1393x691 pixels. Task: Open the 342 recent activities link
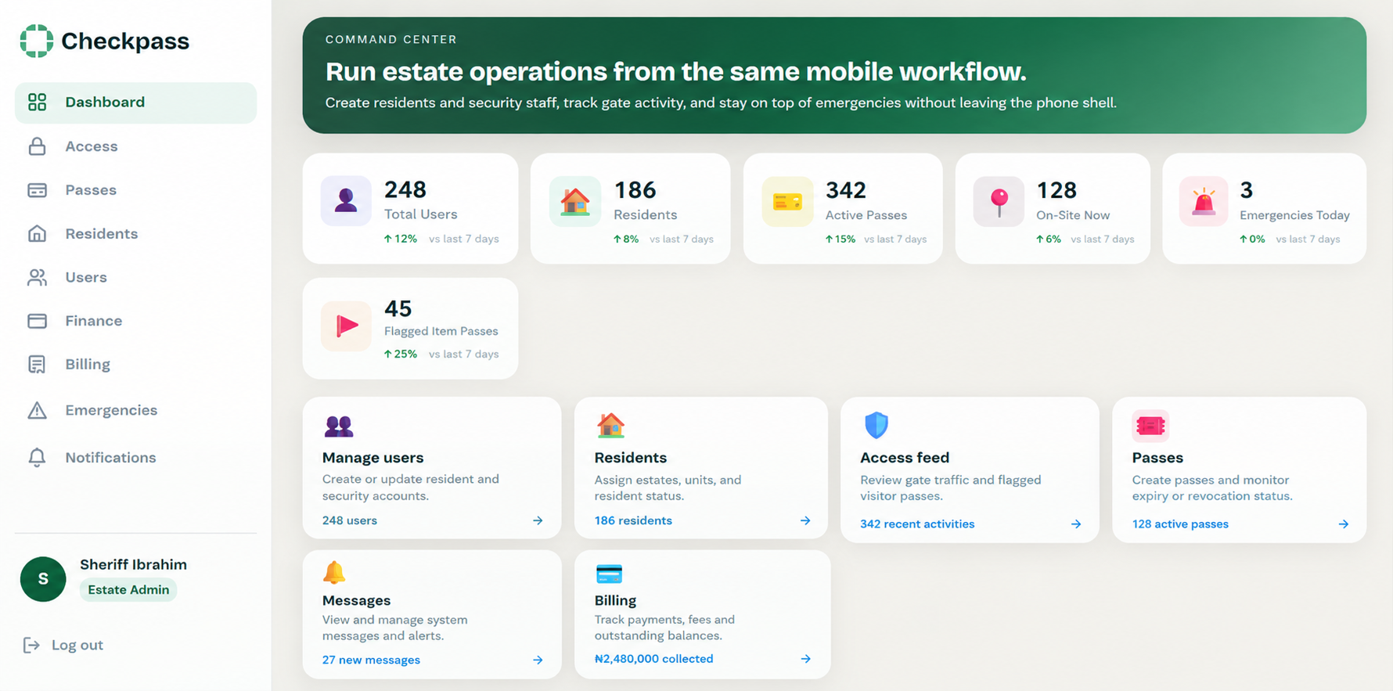917,524
